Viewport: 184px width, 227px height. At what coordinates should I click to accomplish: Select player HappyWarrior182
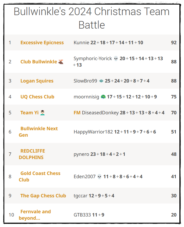tap(93, 132)
